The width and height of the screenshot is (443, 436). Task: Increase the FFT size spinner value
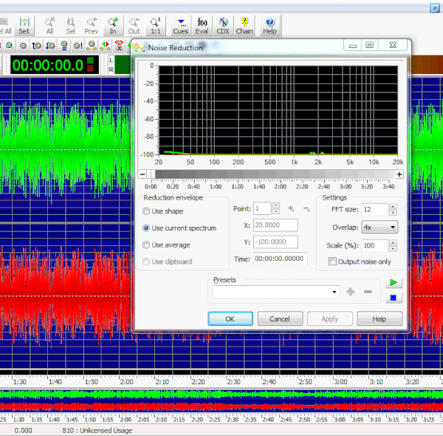pyautogui.click(x=394, y=206)
